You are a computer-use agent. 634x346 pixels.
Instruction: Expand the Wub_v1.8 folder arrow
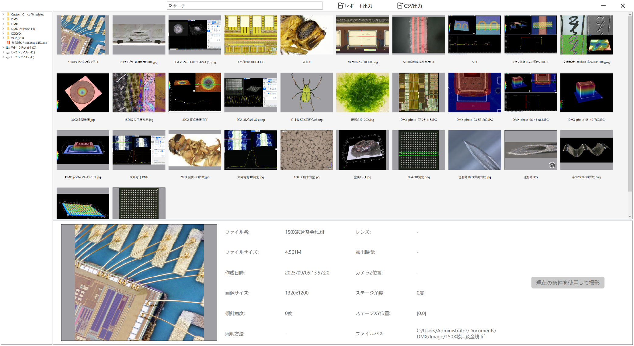click(x=3, y=38)
